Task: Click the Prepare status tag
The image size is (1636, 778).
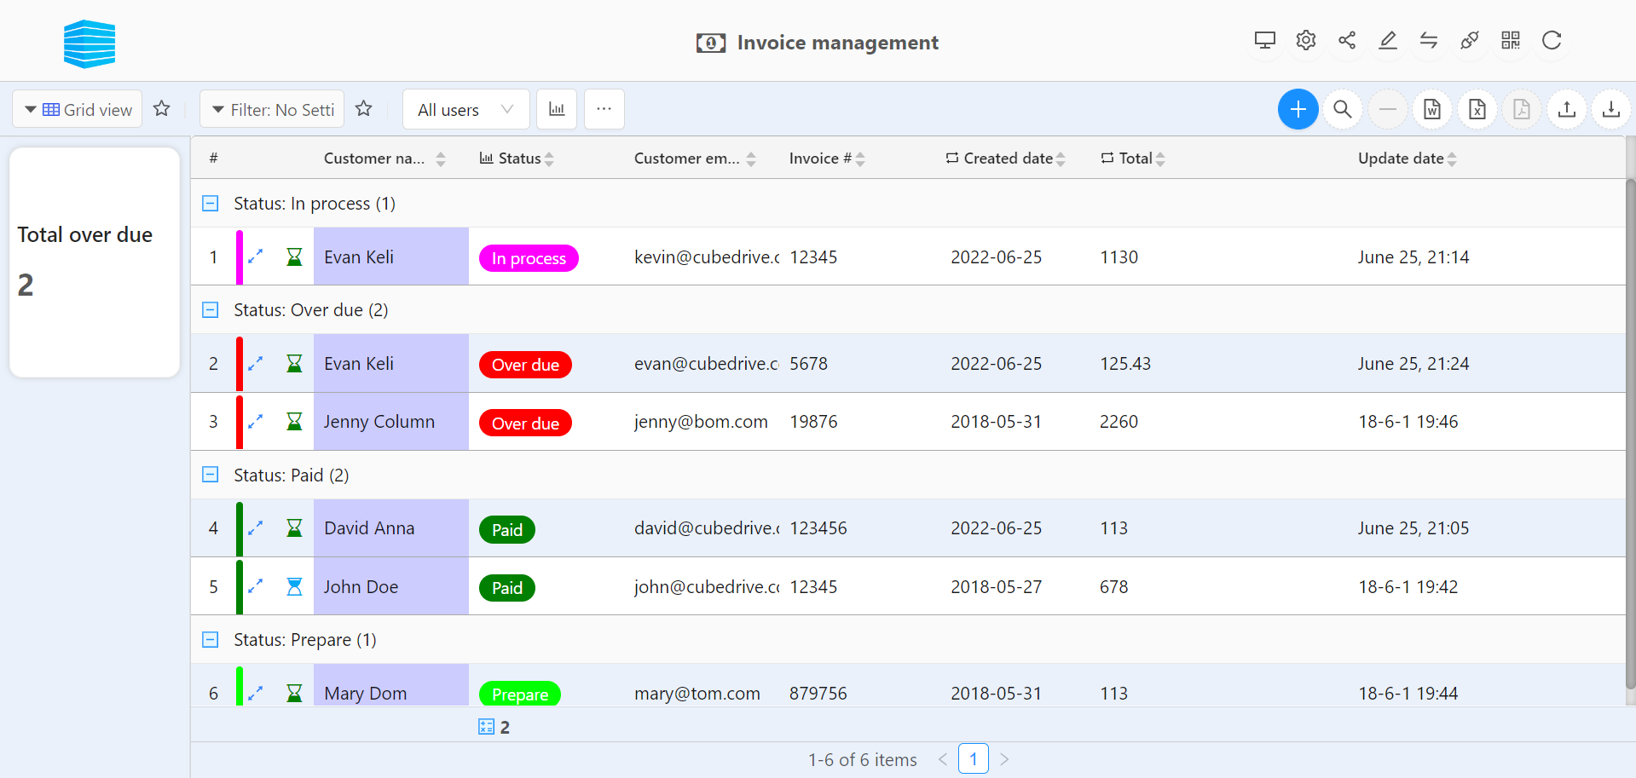Action: [x=520, y=693]
